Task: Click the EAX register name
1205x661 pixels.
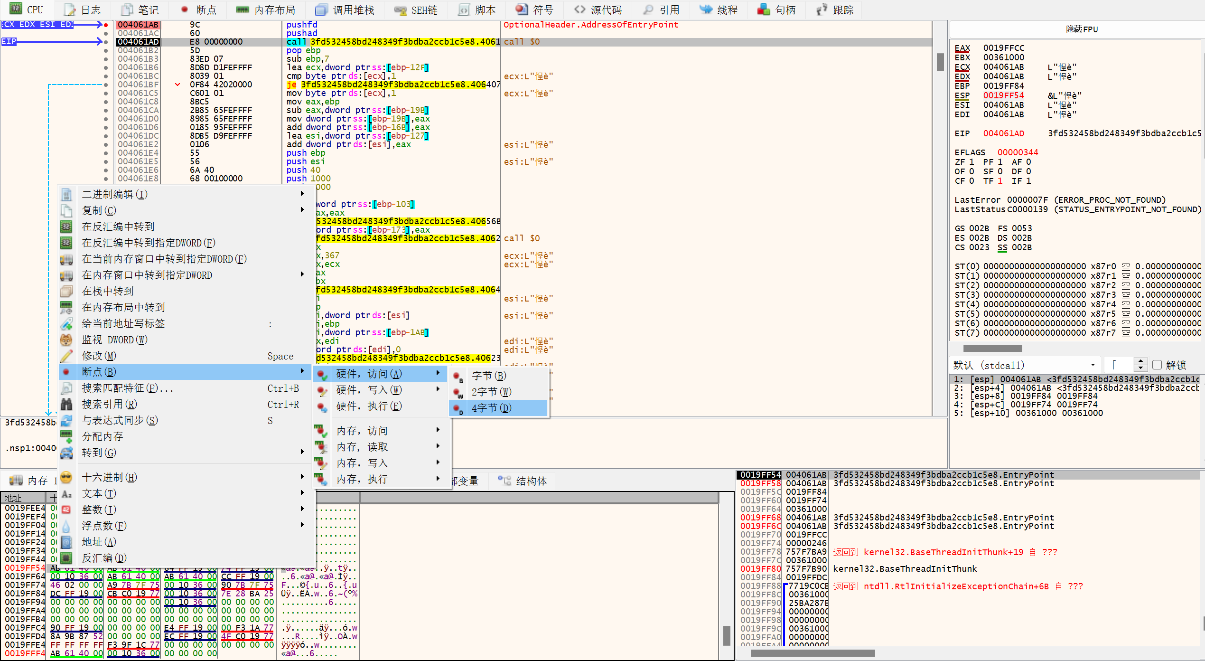Action: coord(962,48)
